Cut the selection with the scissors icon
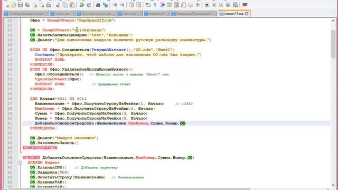The image size is (338, 190). 58,5
